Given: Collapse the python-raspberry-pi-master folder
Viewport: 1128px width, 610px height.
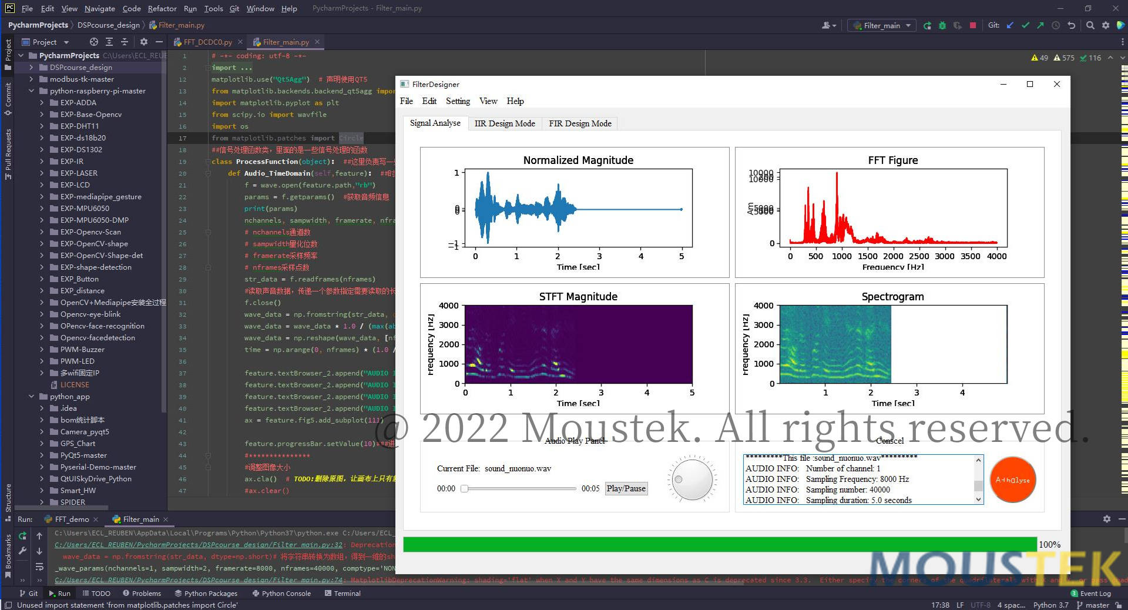Looking at the screenshot, I should pos(31,91).
